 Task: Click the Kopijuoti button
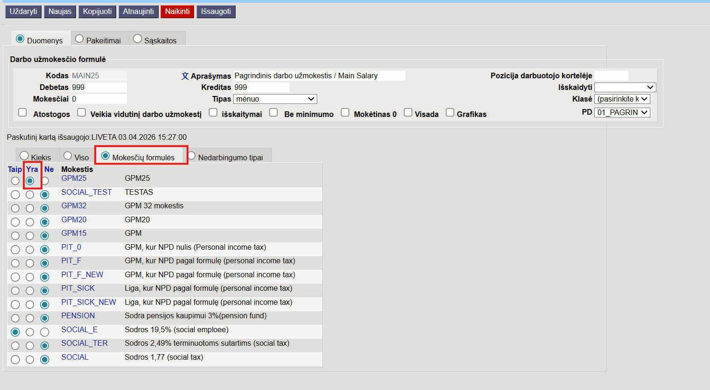coord(97,12)
